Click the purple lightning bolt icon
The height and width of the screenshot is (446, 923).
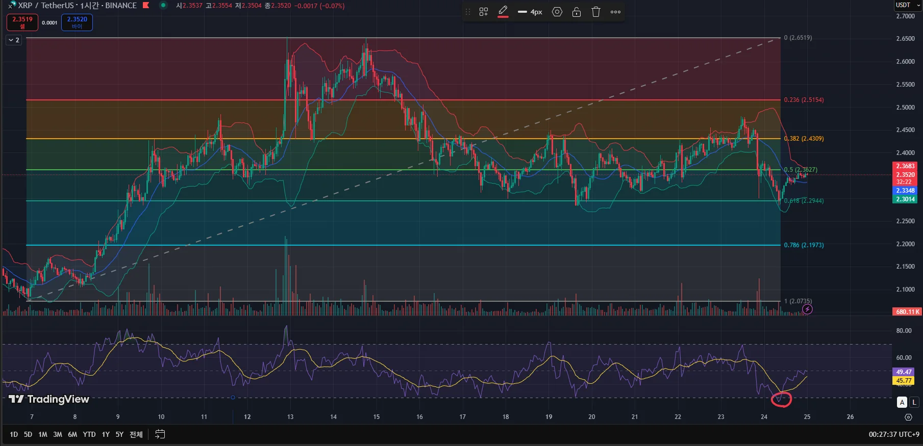(x=807, y=309)
